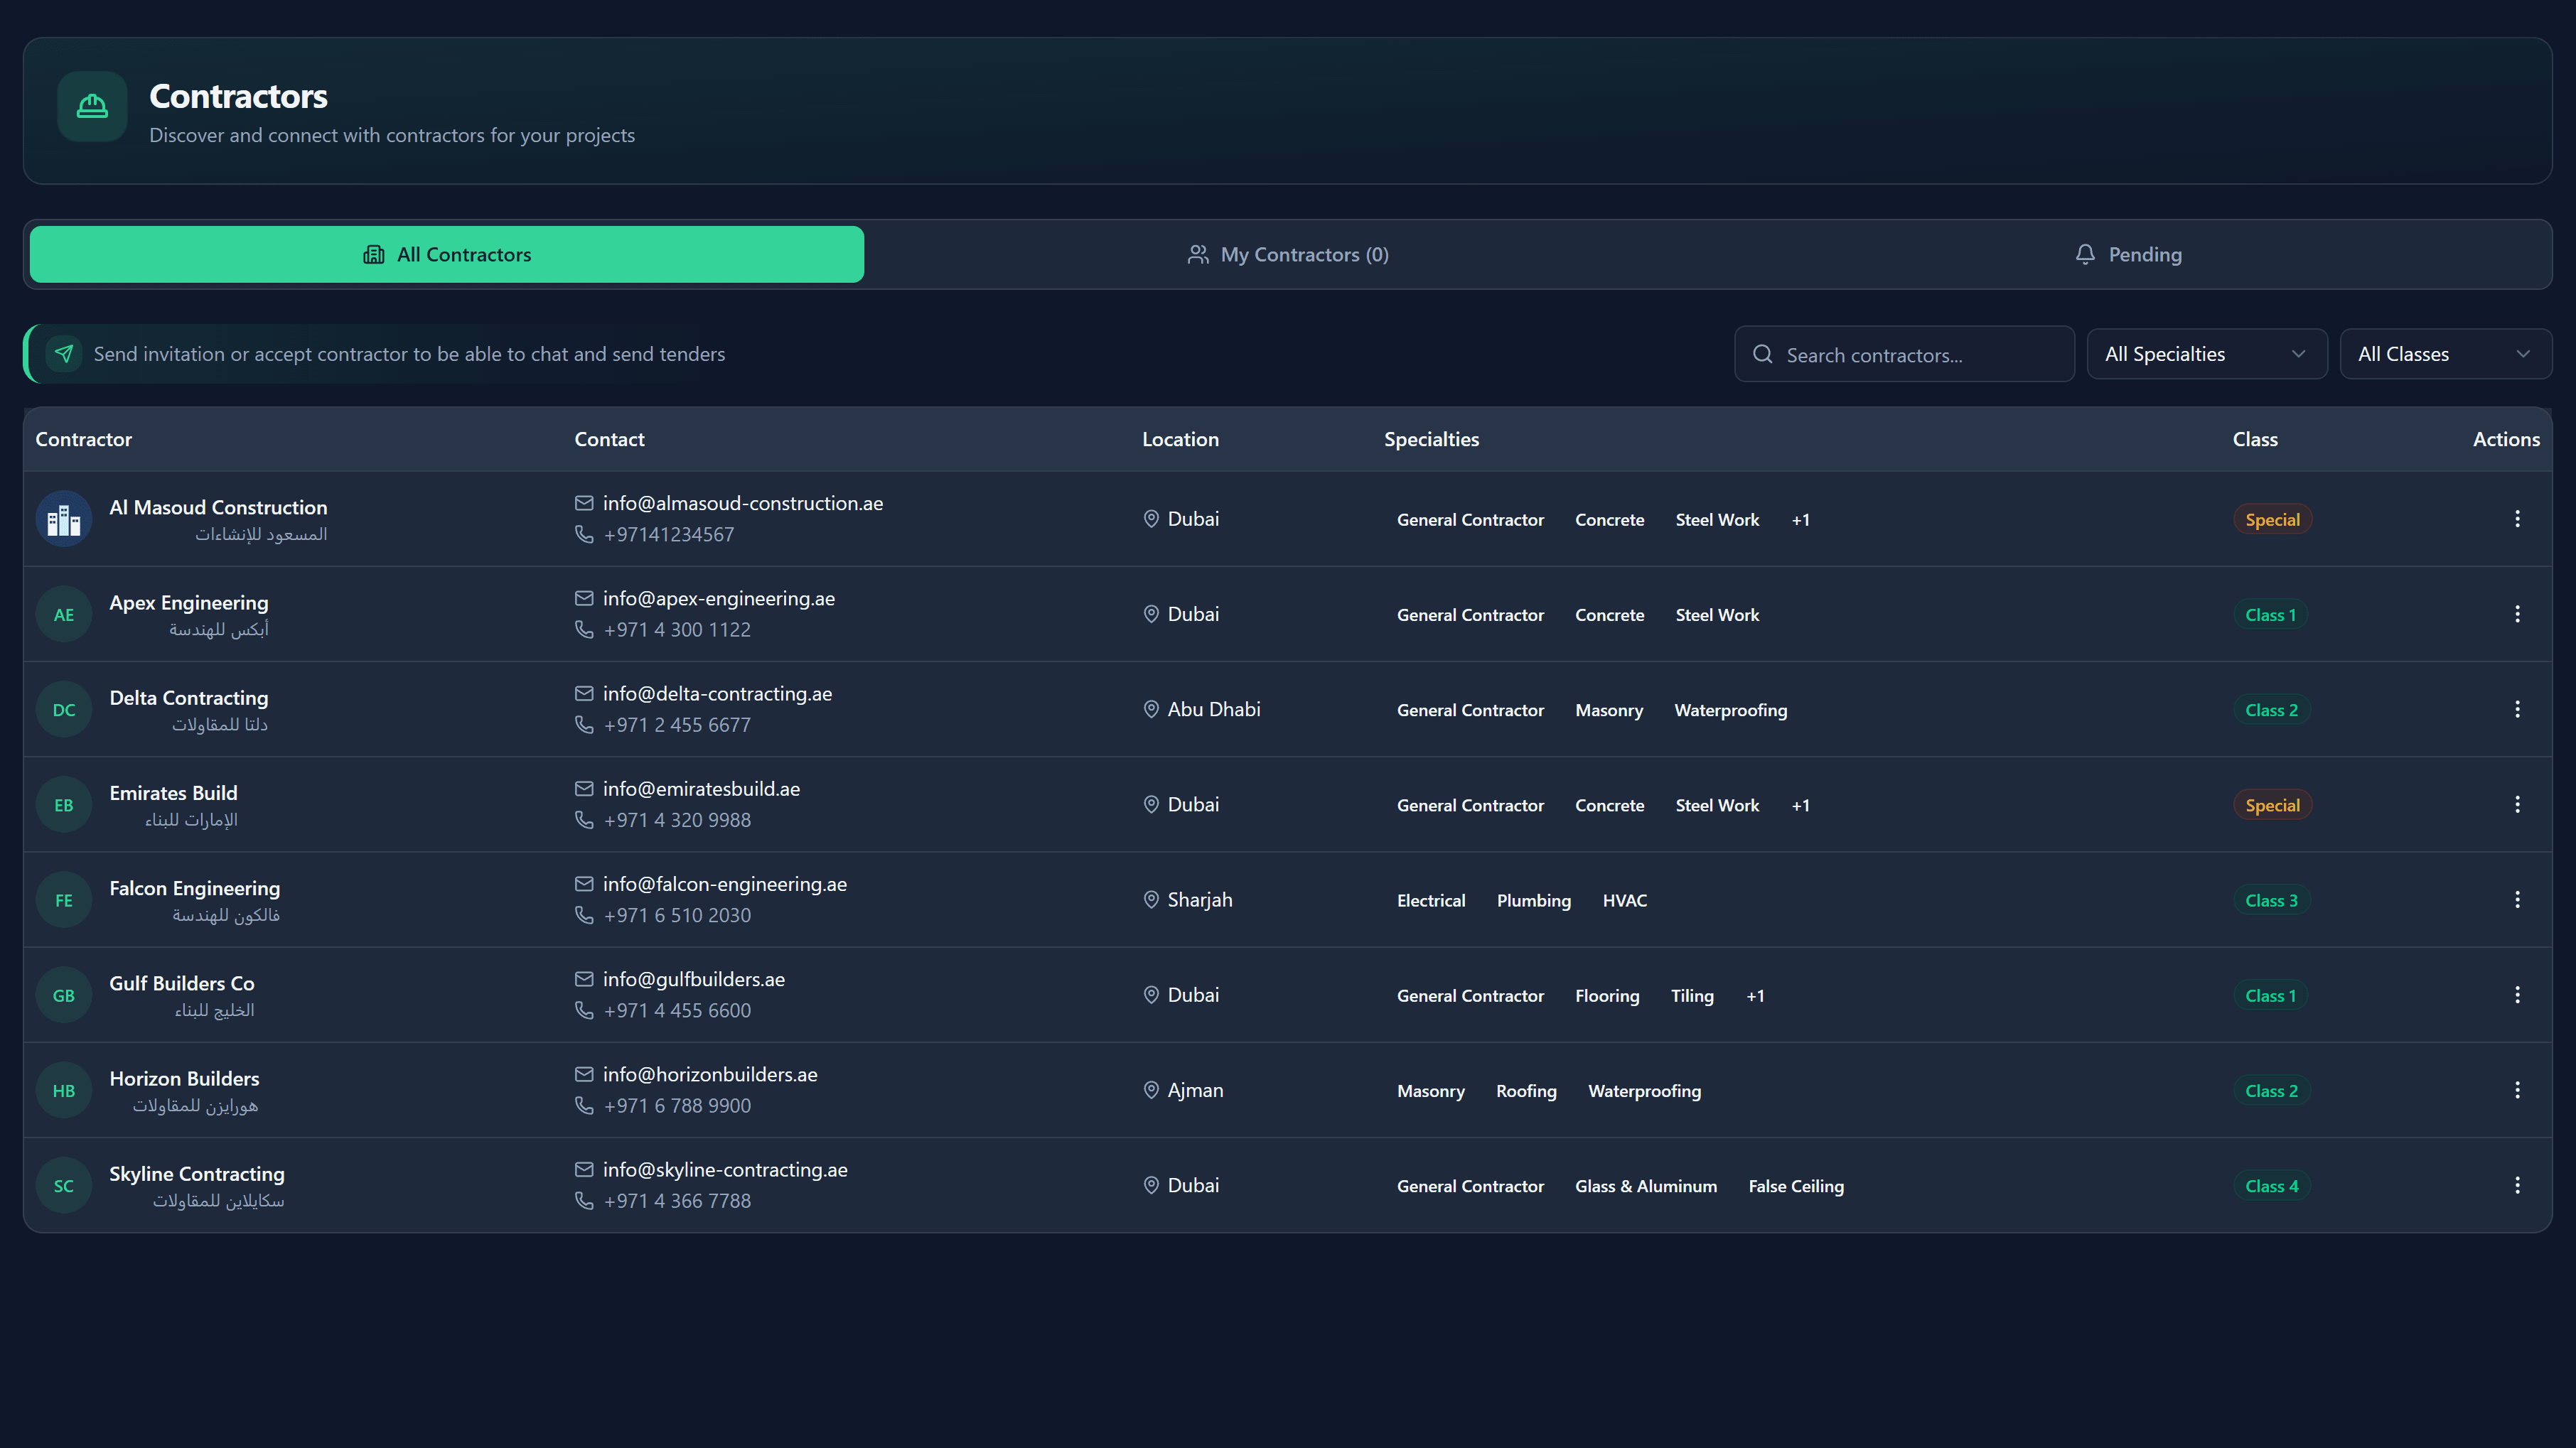This screenshot has width=2576, height=1448.
Task: Click mail icon beside info@apex-engineering.ae
Action: pyautogui.click(x=584, y=598)
